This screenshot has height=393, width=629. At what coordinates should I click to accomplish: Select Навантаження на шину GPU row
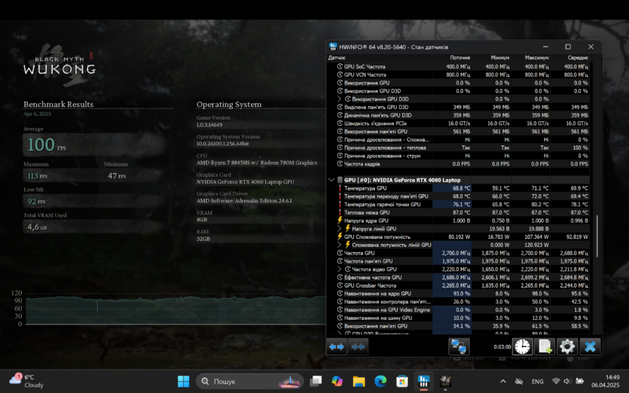click(x=458, y=318)
